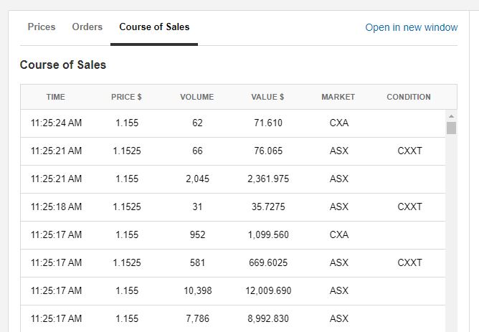Click CXXT condition in the 669.6025 row
Screen dimensions: 479x332
(409, 262)
